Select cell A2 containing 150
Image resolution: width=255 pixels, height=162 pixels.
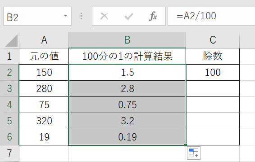[x=44, y=72]
